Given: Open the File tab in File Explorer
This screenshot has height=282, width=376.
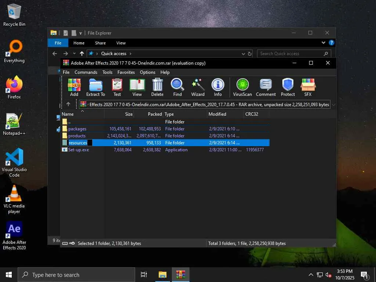Looking at the screenshot, I should pyautogui.click(x=58, y=43).
